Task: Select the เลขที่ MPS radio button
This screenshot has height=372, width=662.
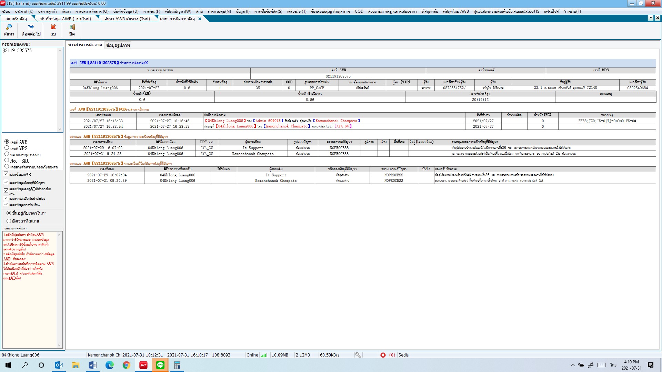Action: (x=7, y=148)
